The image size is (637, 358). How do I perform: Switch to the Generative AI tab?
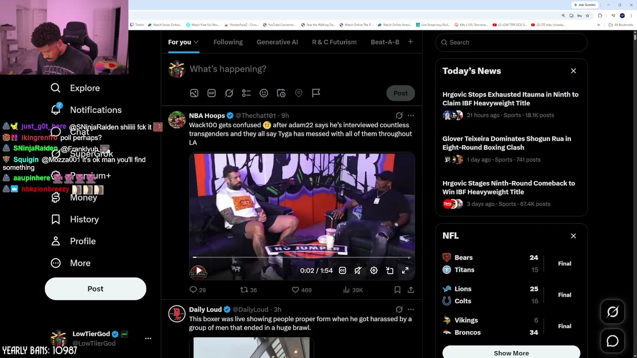(x=277, y=42)
